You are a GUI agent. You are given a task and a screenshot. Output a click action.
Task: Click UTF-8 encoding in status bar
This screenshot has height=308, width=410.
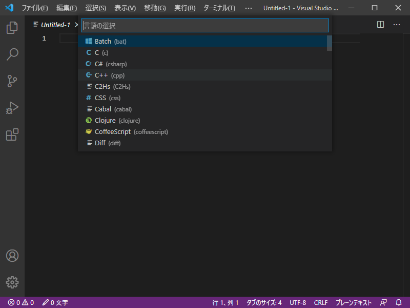tap(298, 302)
